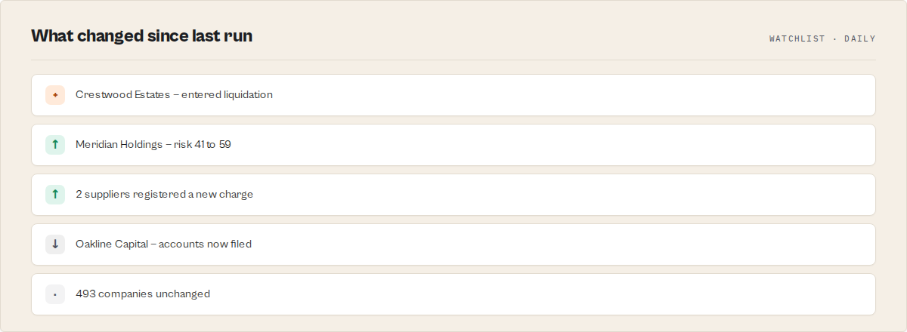This screenshot has width=907, height=332.
Task: Open the Crestwood Estates company name
Action: click(122, 95)
